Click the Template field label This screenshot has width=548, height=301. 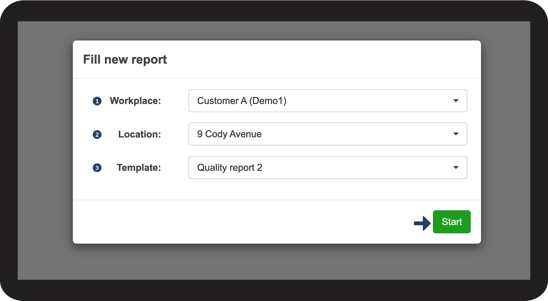139,167
